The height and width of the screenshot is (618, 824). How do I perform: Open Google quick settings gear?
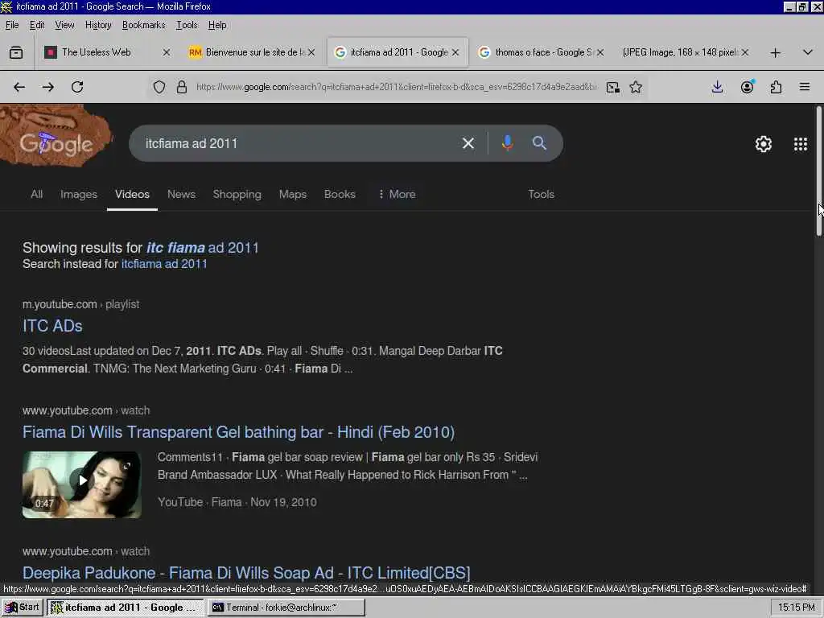pos(764,144)
